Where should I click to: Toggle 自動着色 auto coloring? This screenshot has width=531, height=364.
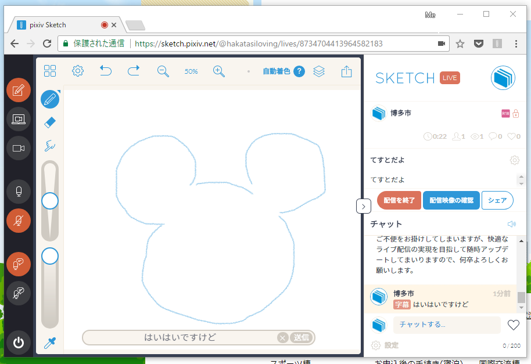[x=277, y=71]
